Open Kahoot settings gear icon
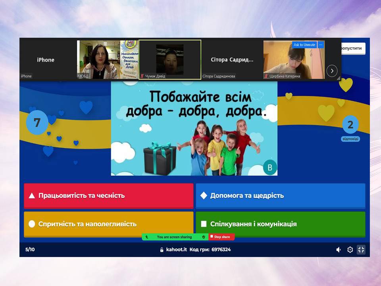The height and width of the screenshot is (286, 381). coord(350,250)
